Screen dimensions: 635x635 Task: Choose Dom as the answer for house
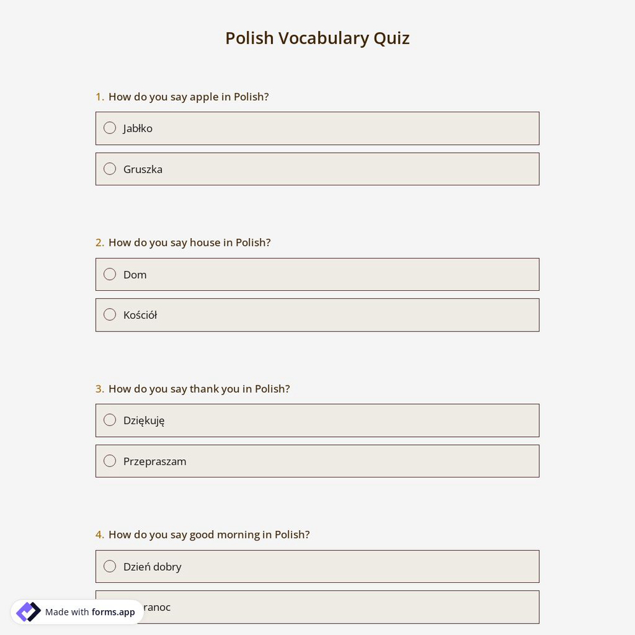(x=110, y=274)
